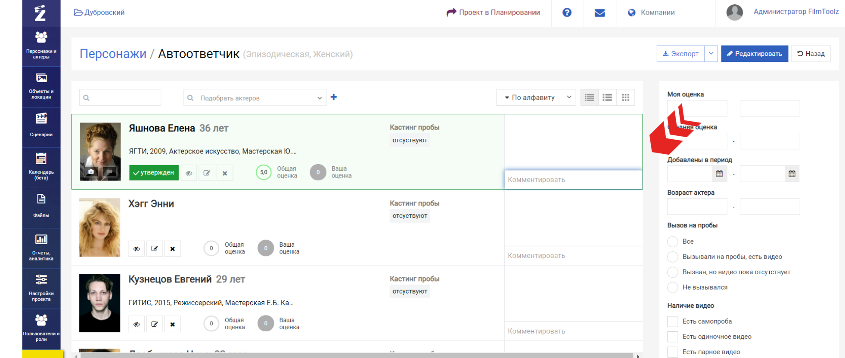The height and width of the screenshot is (358, 845).
Task: Click Ваша оценка circle for Яшнова Елена
Action: (x=318, y=172)
